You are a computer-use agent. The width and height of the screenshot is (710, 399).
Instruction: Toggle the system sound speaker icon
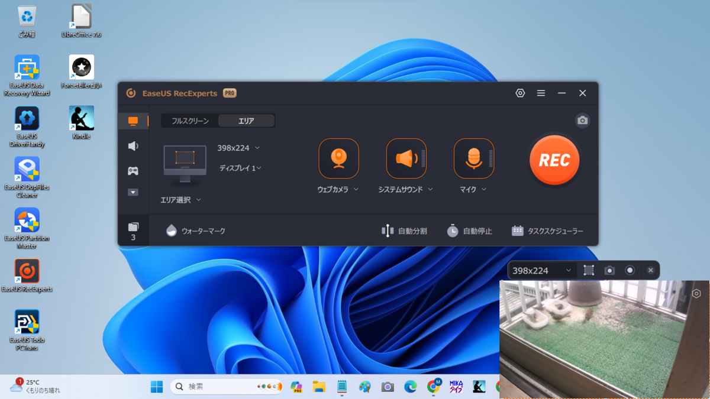(x=406, y=158)
